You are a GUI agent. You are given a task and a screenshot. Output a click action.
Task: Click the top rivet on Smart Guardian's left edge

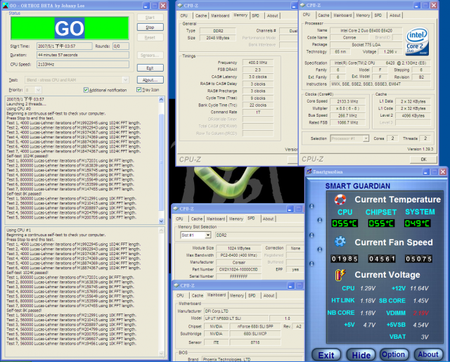click(311, 206)
